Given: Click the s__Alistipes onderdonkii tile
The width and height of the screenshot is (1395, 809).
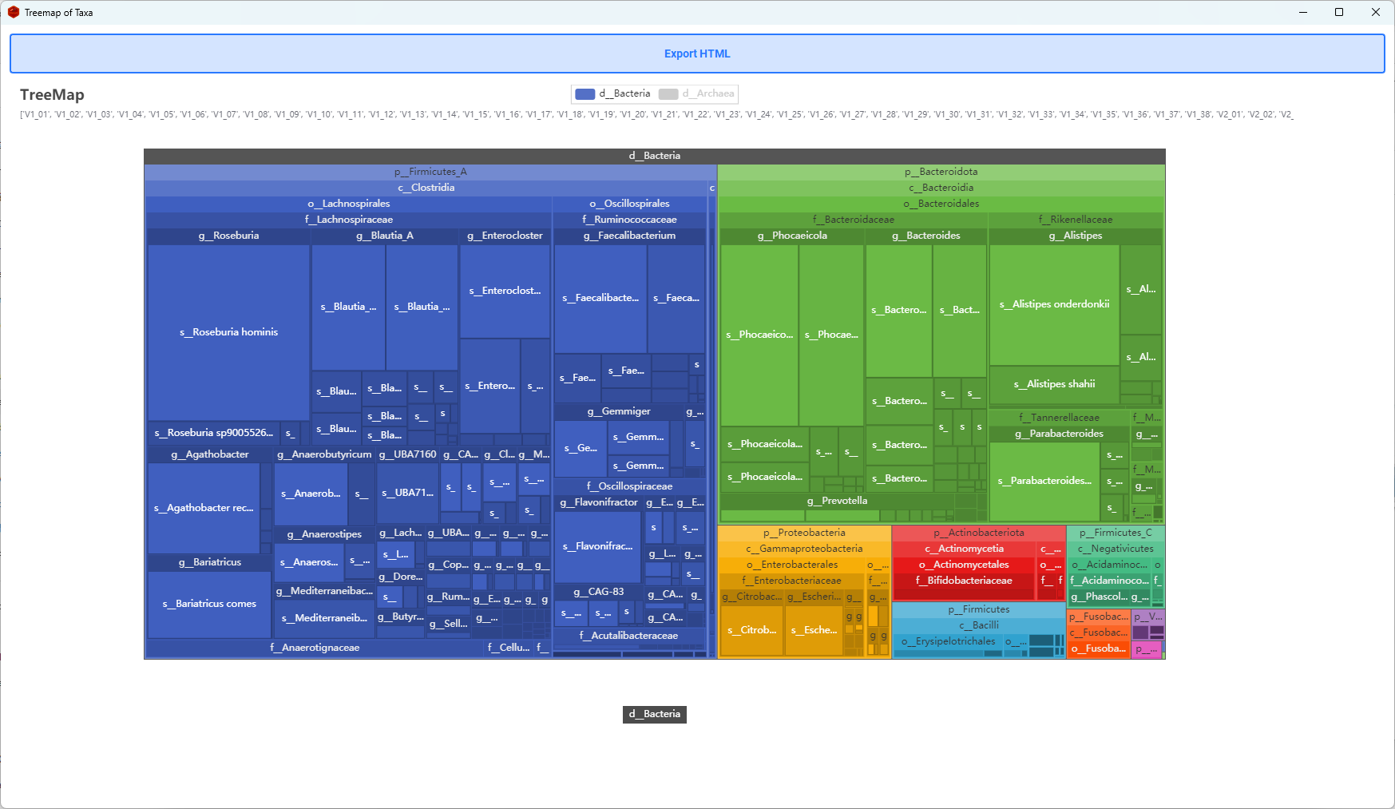Looking at the screenshot, I should (1054, 304).
